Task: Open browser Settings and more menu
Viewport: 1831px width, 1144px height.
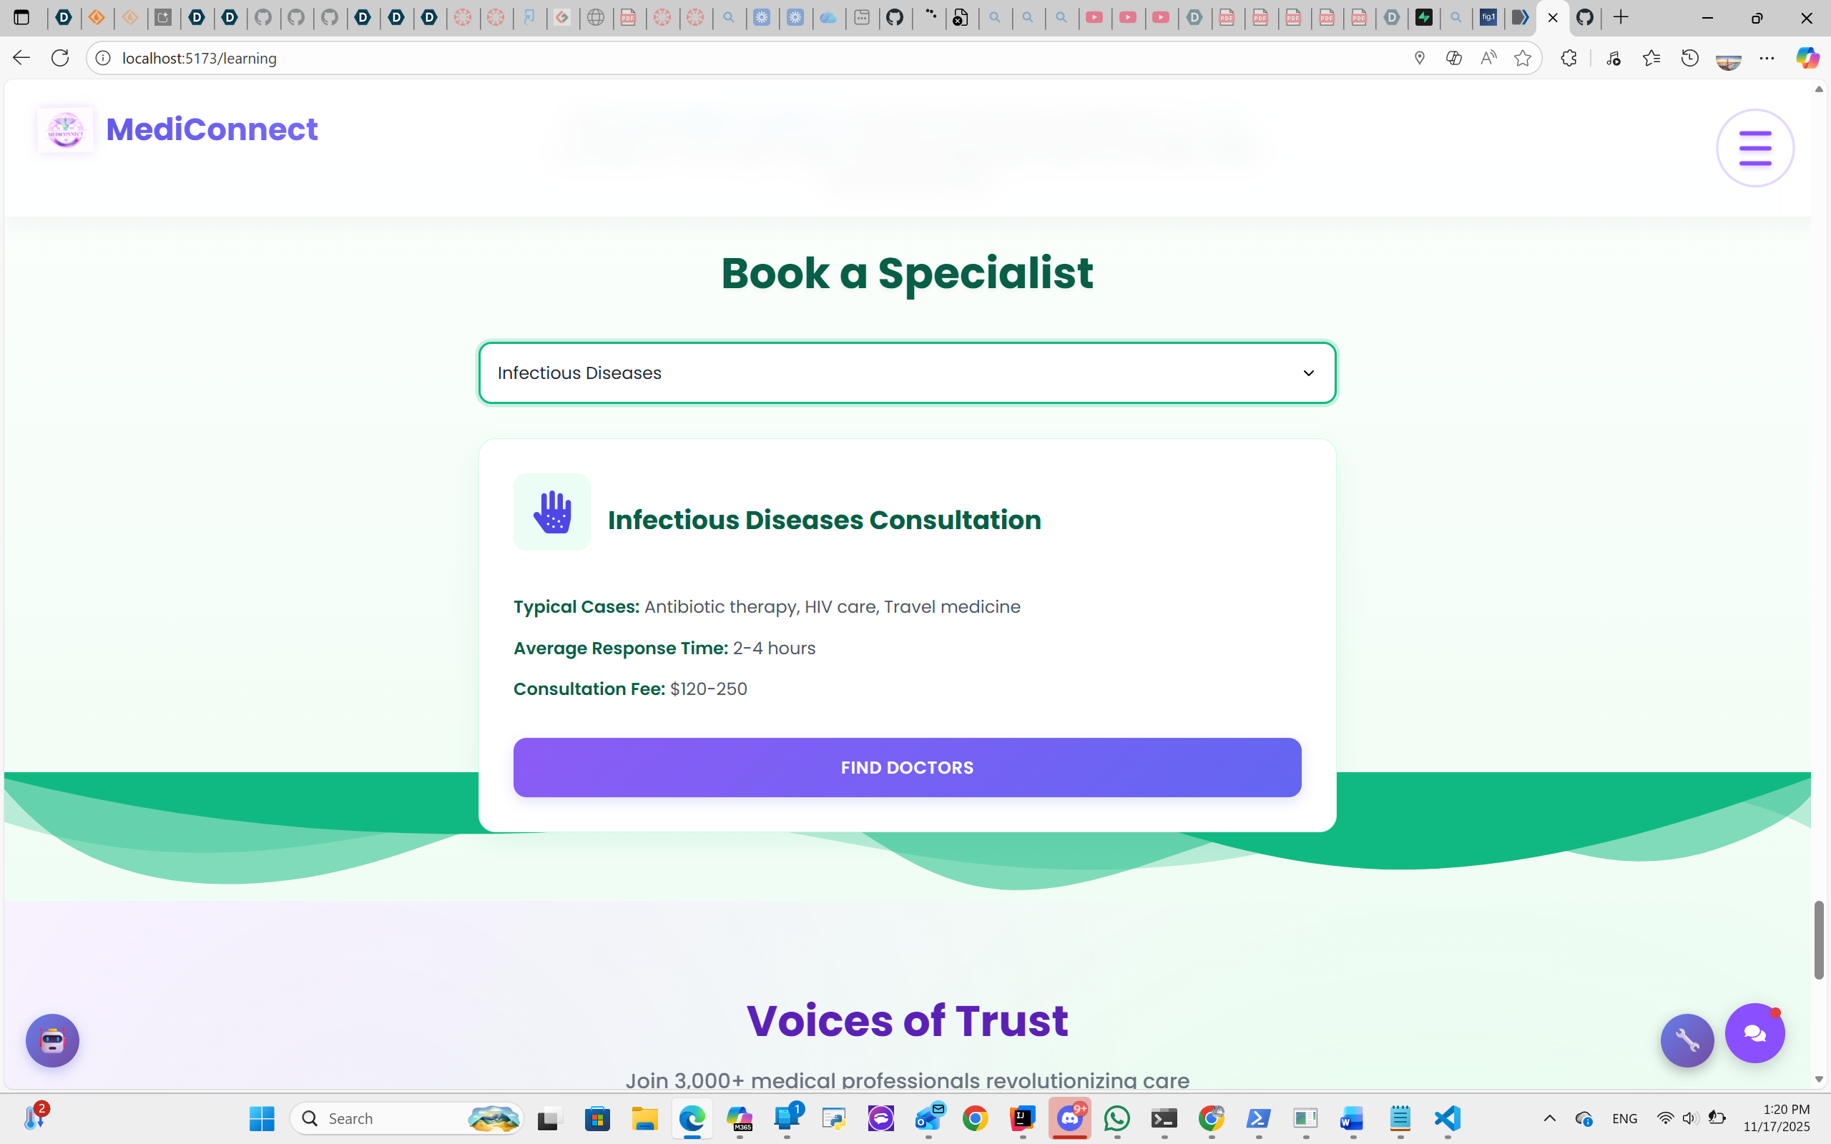Action: pos(1767,58)
